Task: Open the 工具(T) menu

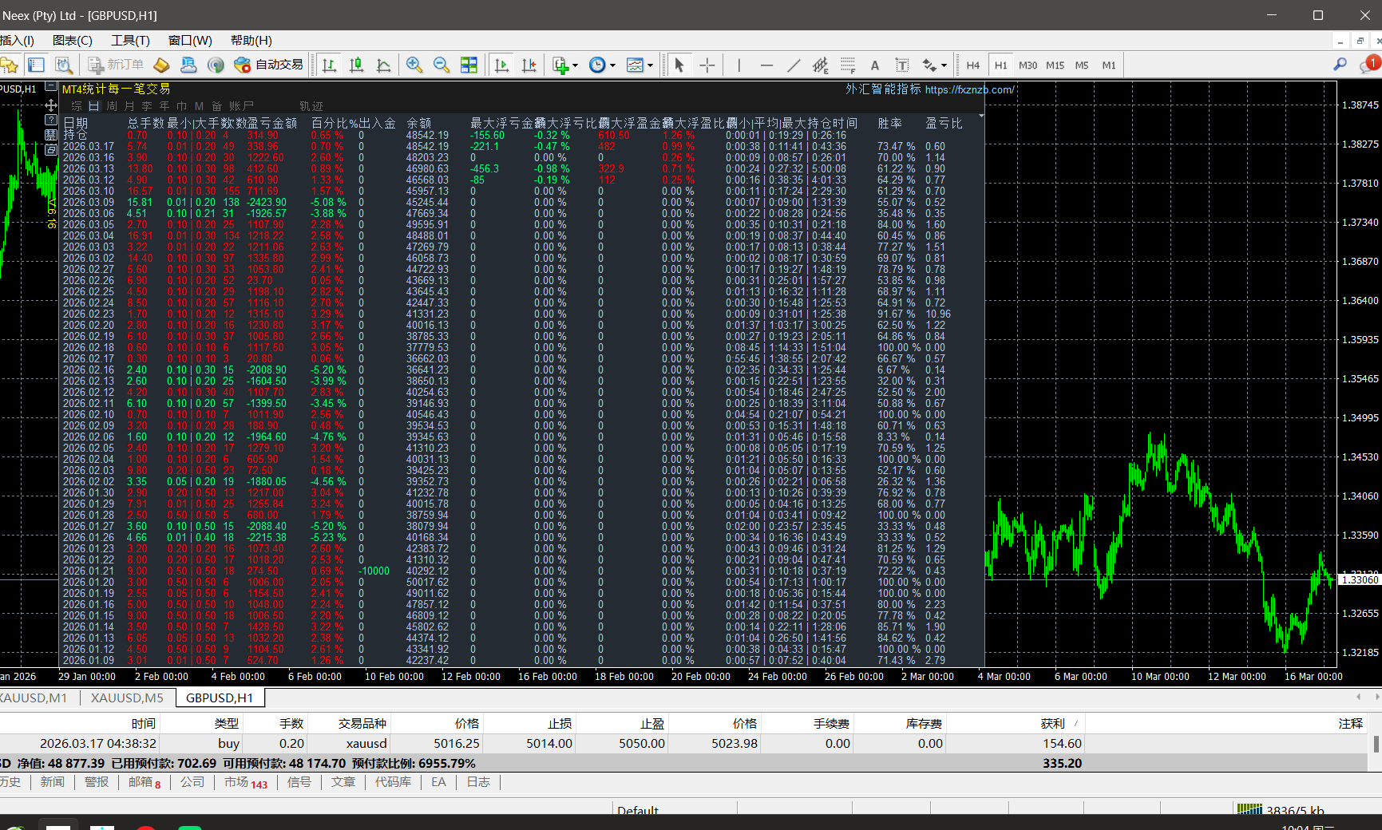Action: (130, 40)
